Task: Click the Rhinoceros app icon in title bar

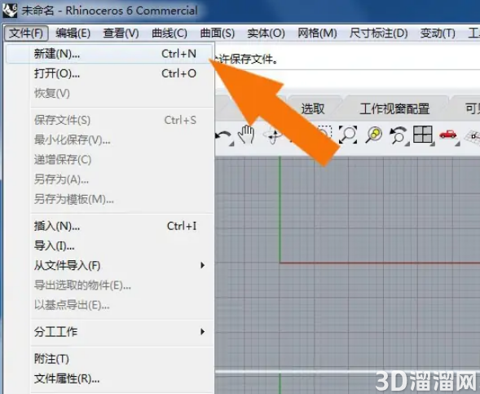Action: coord(10,10)
